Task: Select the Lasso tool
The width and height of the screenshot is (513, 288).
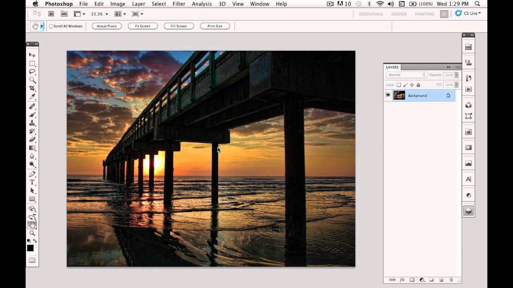Action: point(32,72)
